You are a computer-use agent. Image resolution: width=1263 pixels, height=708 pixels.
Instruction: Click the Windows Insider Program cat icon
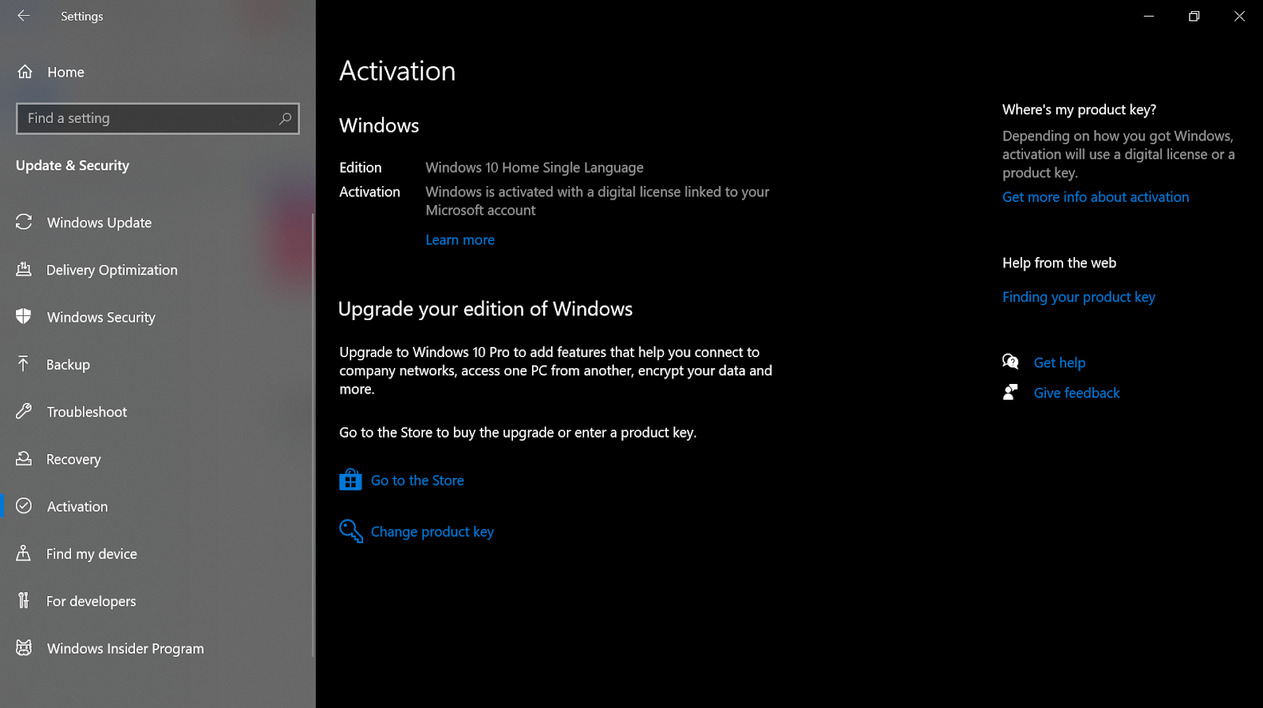(x=24, y=647)
